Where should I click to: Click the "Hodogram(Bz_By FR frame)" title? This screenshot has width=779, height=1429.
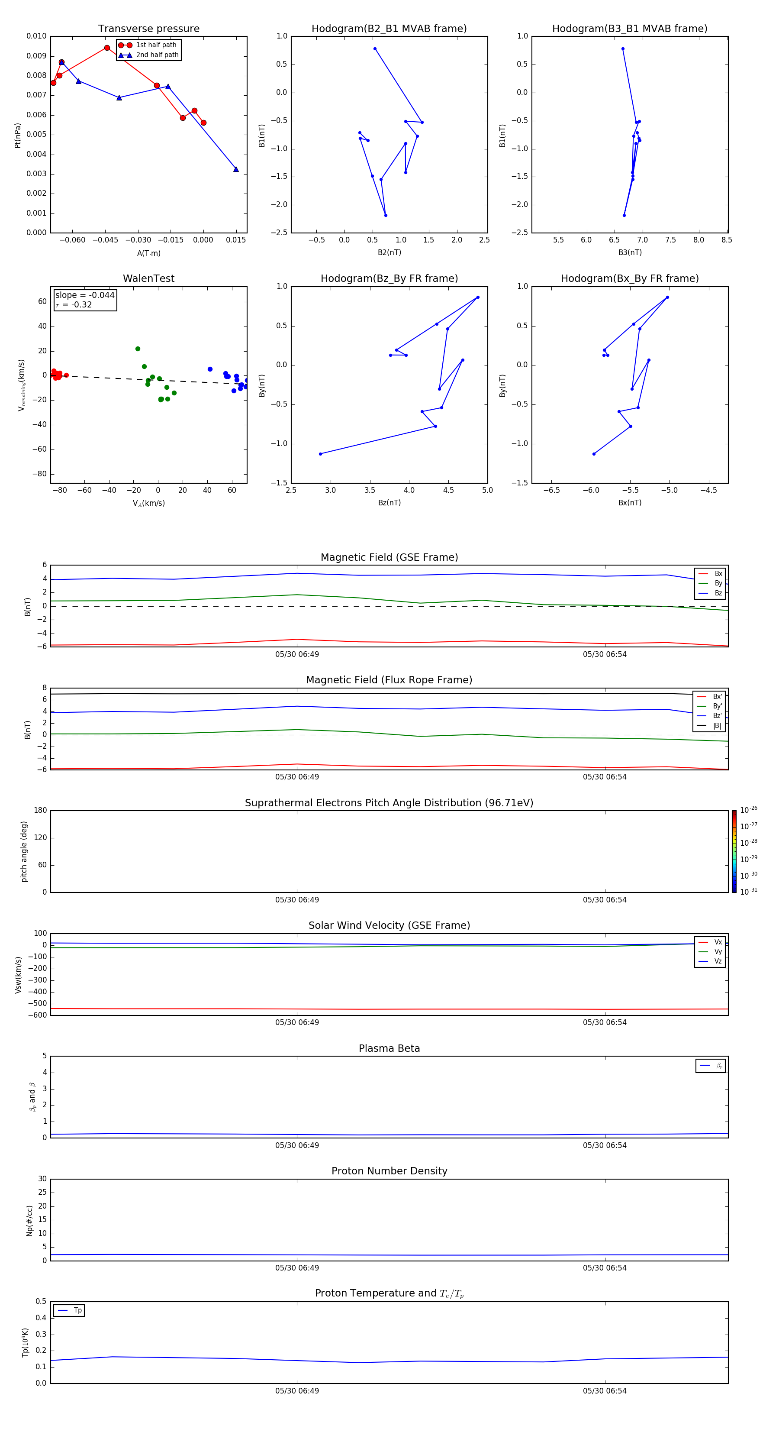pyautogui.click(x=389, y=278)
